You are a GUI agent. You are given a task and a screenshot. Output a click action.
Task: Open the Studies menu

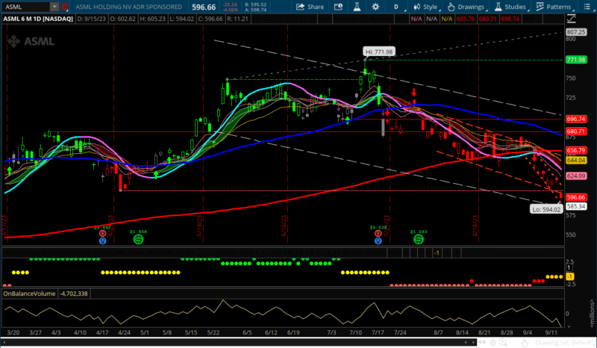511,7
